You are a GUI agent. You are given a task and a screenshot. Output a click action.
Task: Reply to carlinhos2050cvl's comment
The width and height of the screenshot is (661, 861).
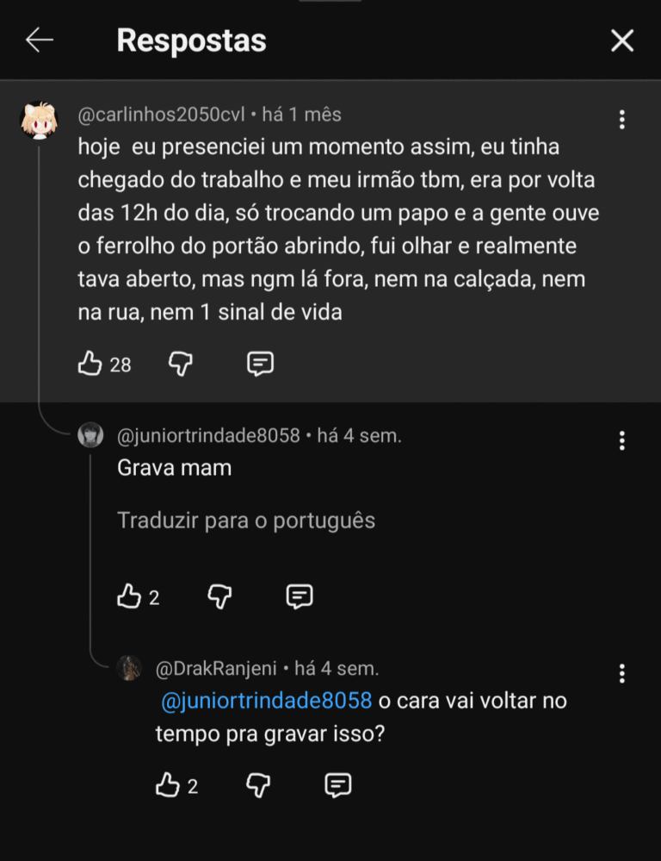click(260, 365)
